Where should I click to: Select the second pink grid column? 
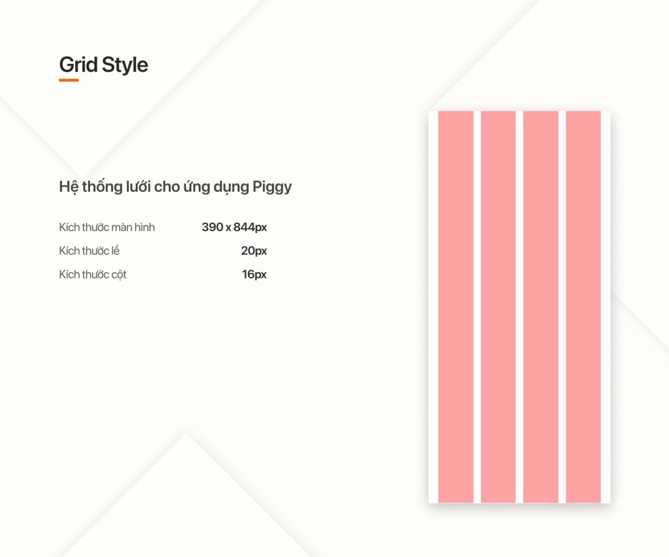pos(498,307)
